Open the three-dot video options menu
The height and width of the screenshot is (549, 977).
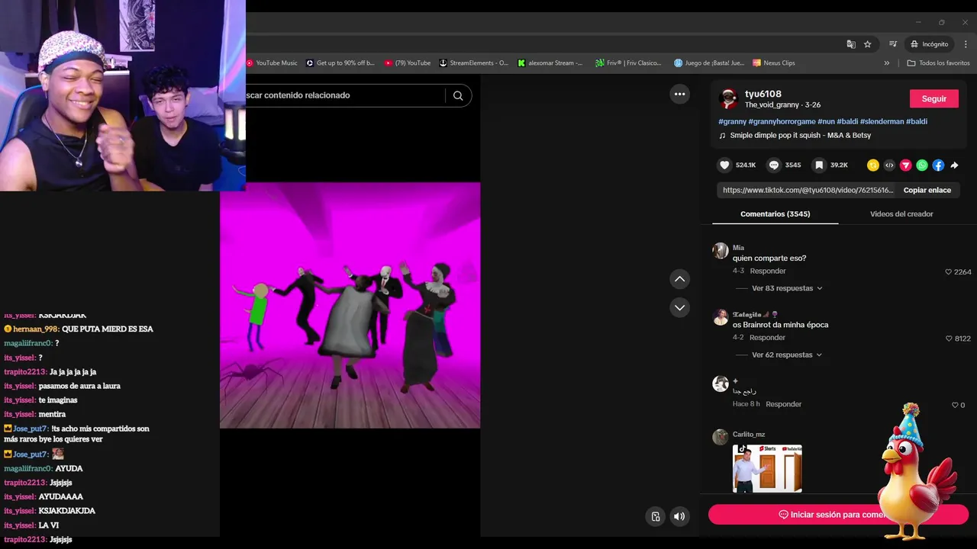tap(679, 94)
